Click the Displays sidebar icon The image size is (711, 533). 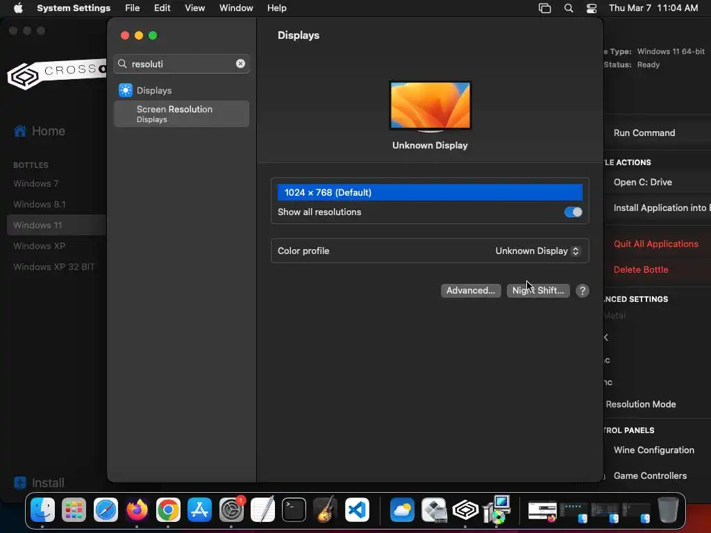coord(126,90)
